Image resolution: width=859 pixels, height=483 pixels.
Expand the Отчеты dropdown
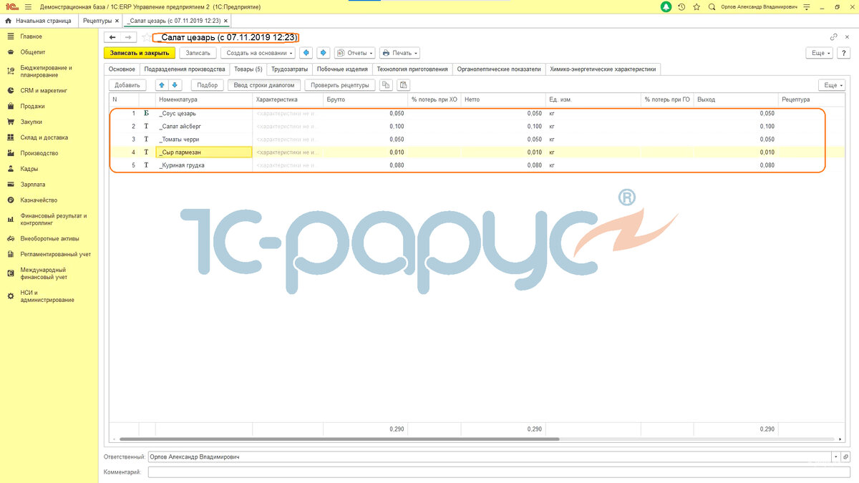coord(355,53)
